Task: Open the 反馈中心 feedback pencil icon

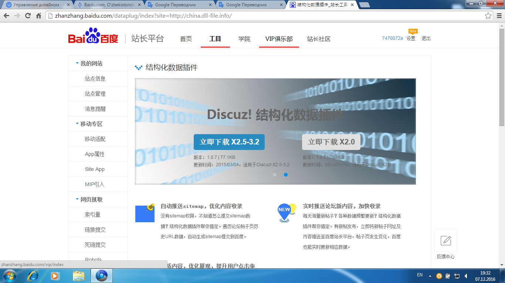Action: (x=446, y=241)
